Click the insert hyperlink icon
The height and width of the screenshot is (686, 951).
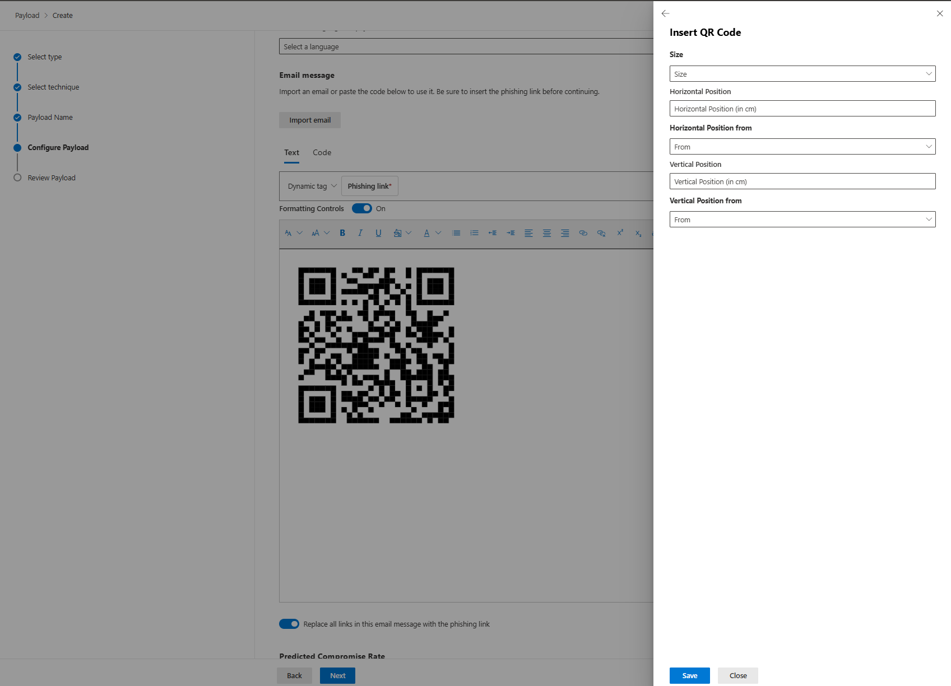(583, 233)
